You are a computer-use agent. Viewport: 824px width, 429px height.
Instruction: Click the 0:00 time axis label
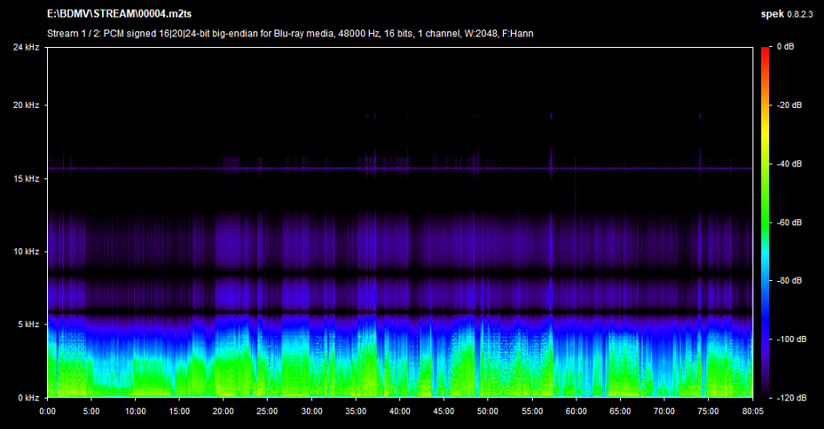[x=48, y=411]
